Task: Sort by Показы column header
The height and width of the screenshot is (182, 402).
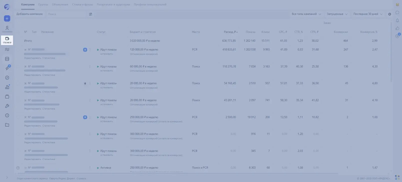Action: [x=250, y=32]
